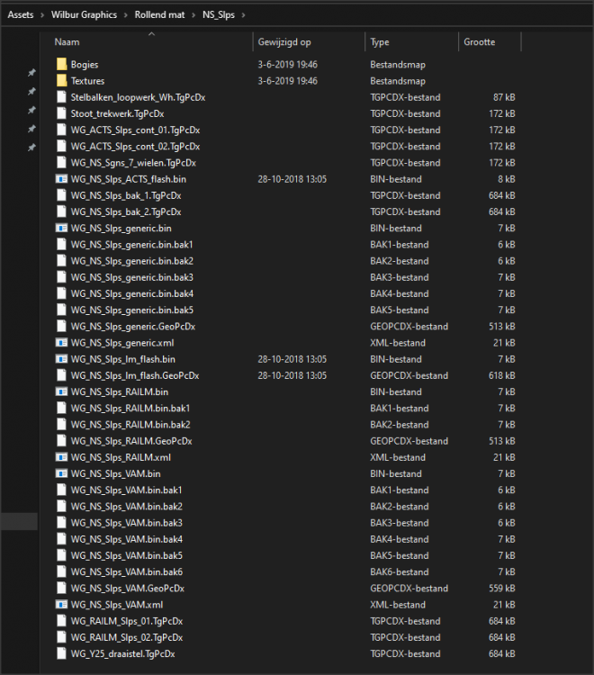Click the WG_NS_Slps_ACTS_flash.bin file icon

61,179
